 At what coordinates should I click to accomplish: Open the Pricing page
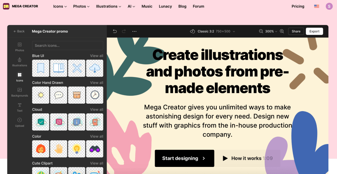click(x=298, y=6)
